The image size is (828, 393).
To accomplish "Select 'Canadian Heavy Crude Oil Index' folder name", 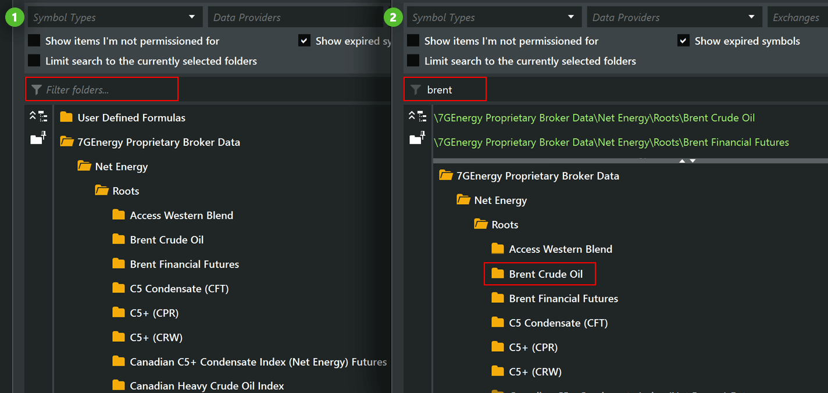I will tap(207, 385).
